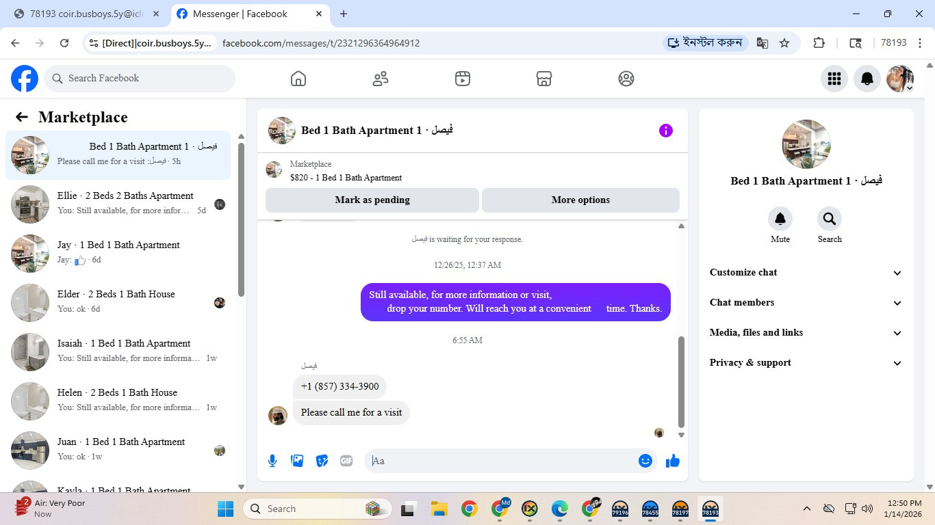Click the apartment thumbnail in right panel

coord(806,144)
